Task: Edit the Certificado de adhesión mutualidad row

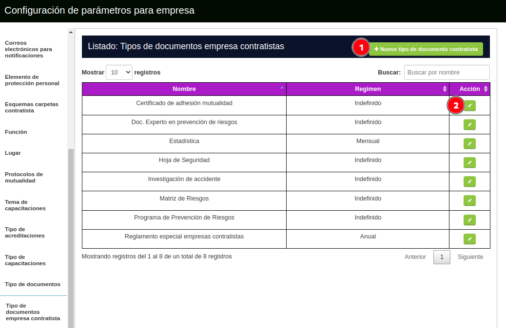Action: (469, 106)
